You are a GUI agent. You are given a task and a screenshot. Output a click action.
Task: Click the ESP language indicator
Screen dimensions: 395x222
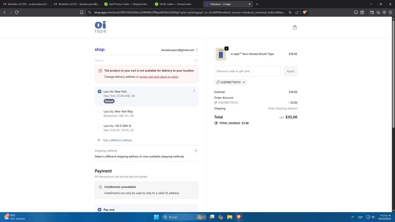click(x=360, y=217)
